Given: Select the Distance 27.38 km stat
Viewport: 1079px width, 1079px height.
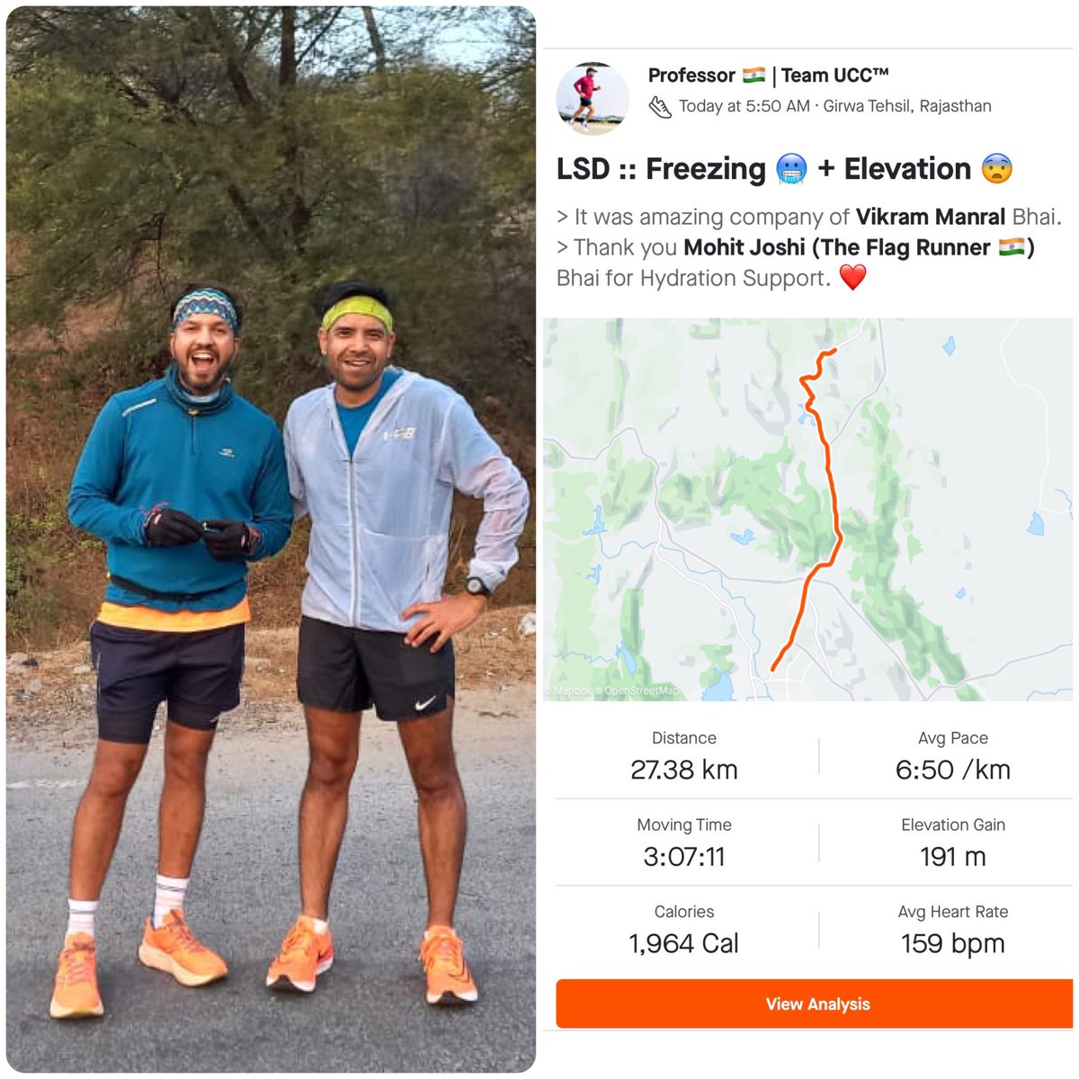Looking at the screenshot, I should [x=684, y=755].
